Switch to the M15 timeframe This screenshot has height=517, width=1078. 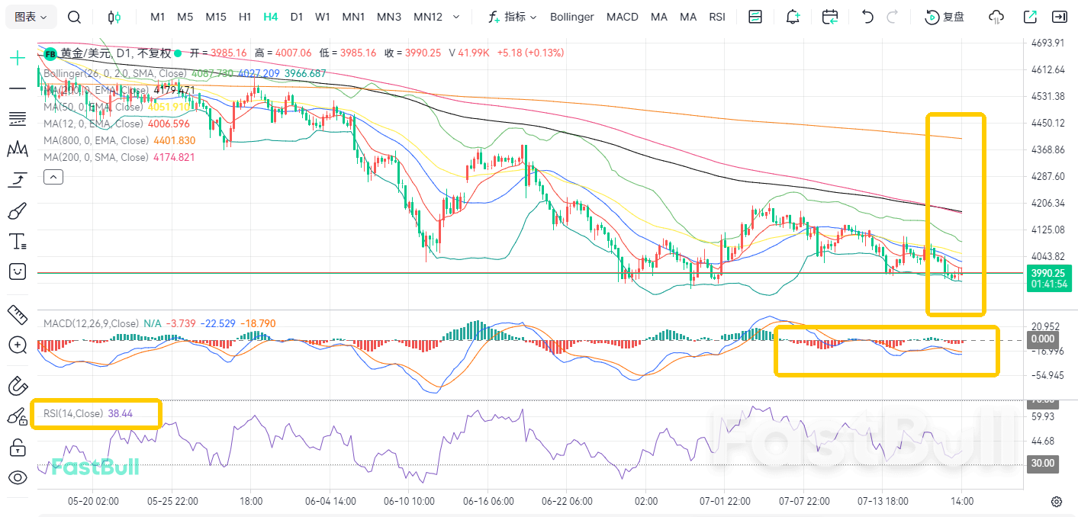coord(216,17)
